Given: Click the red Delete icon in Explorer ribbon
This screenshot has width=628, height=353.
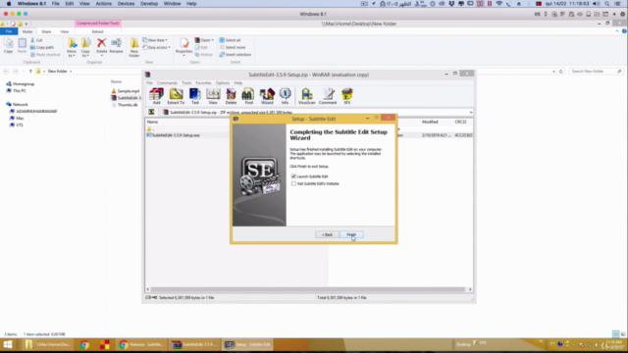Looking at the screenshot, I should [102, 46].
